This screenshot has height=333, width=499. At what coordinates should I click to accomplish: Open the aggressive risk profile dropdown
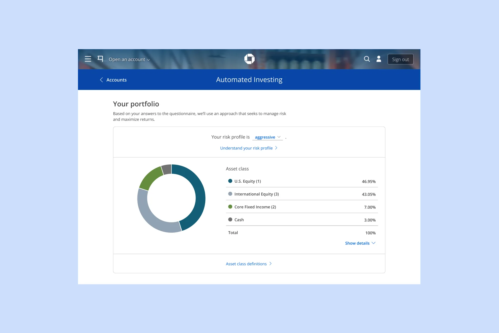[268, 137]
